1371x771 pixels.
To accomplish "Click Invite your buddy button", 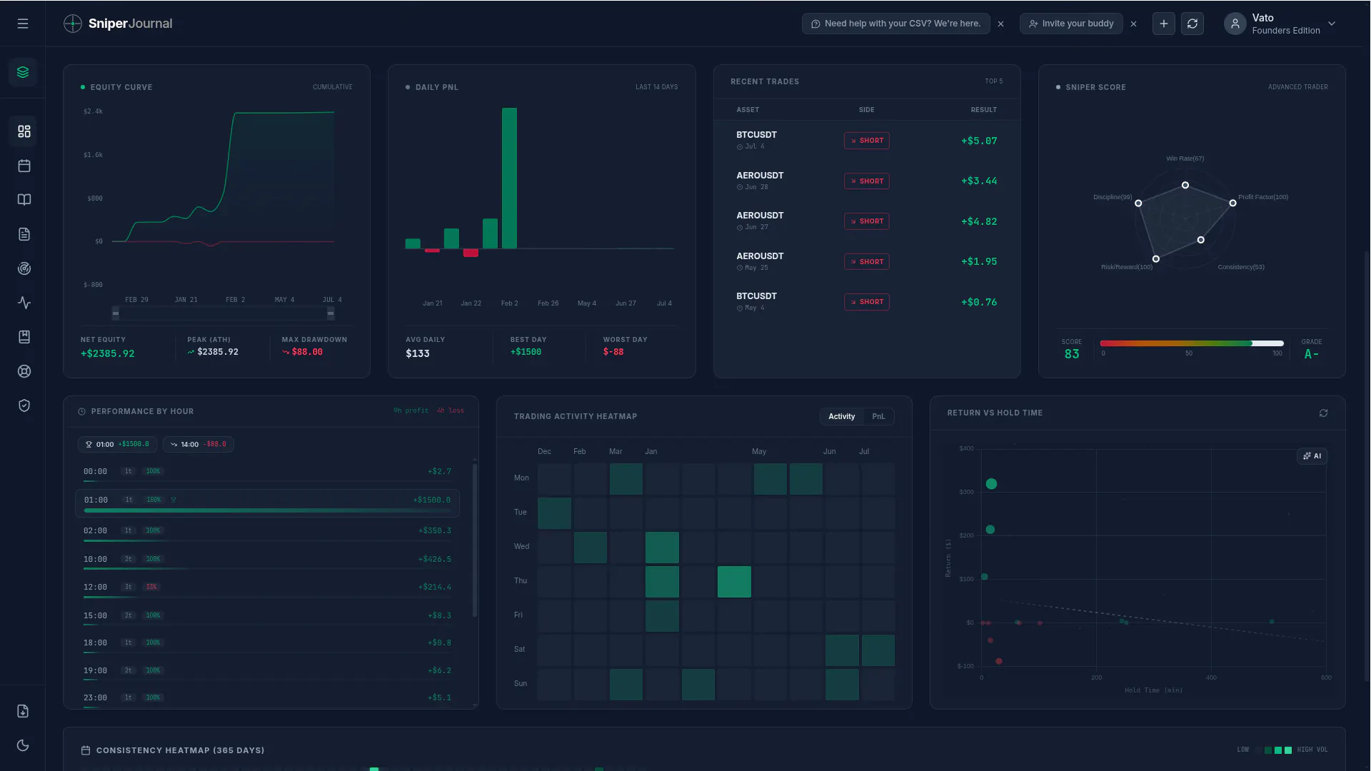I will point(1071,24).
